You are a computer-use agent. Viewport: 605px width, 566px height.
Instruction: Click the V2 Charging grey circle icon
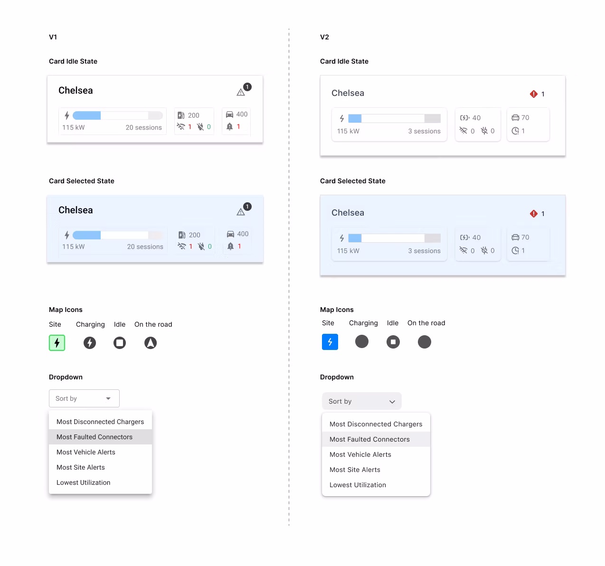362,341
